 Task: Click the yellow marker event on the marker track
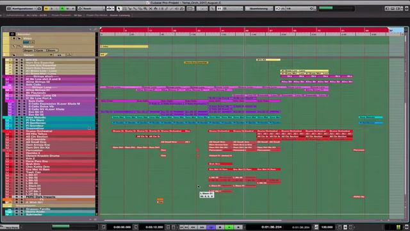(x=124, y=46)
